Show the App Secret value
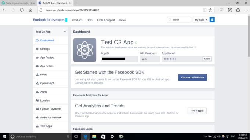 (207, 59)
